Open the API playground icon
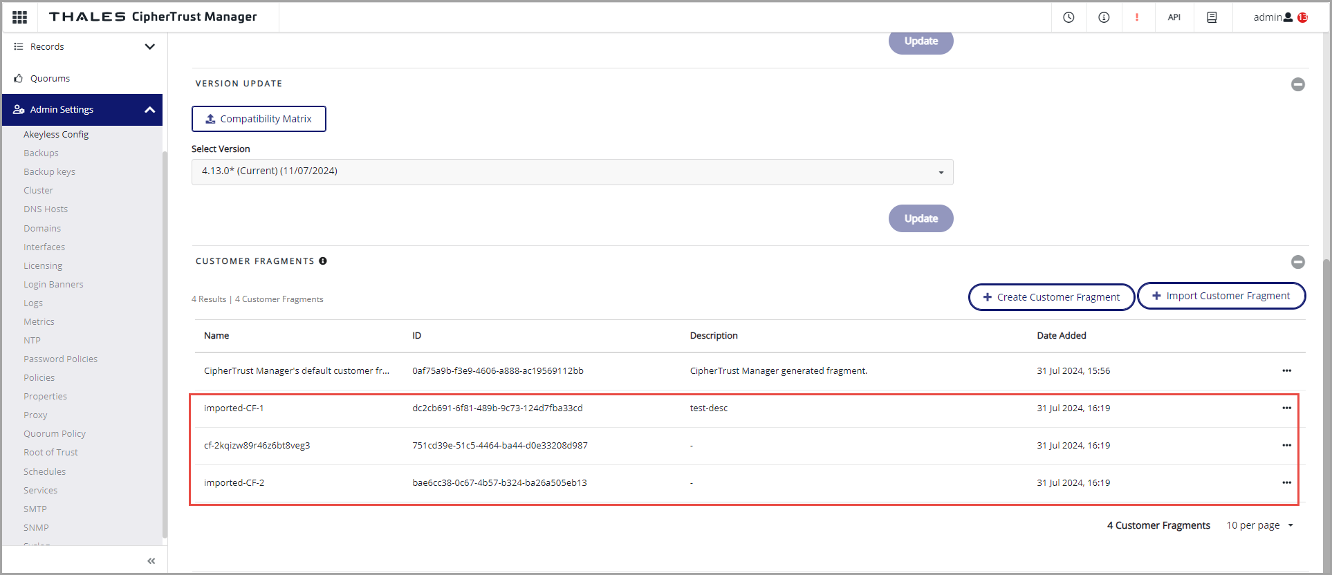Screen dimensions: 1332x575 click(x=1174, y=17)
